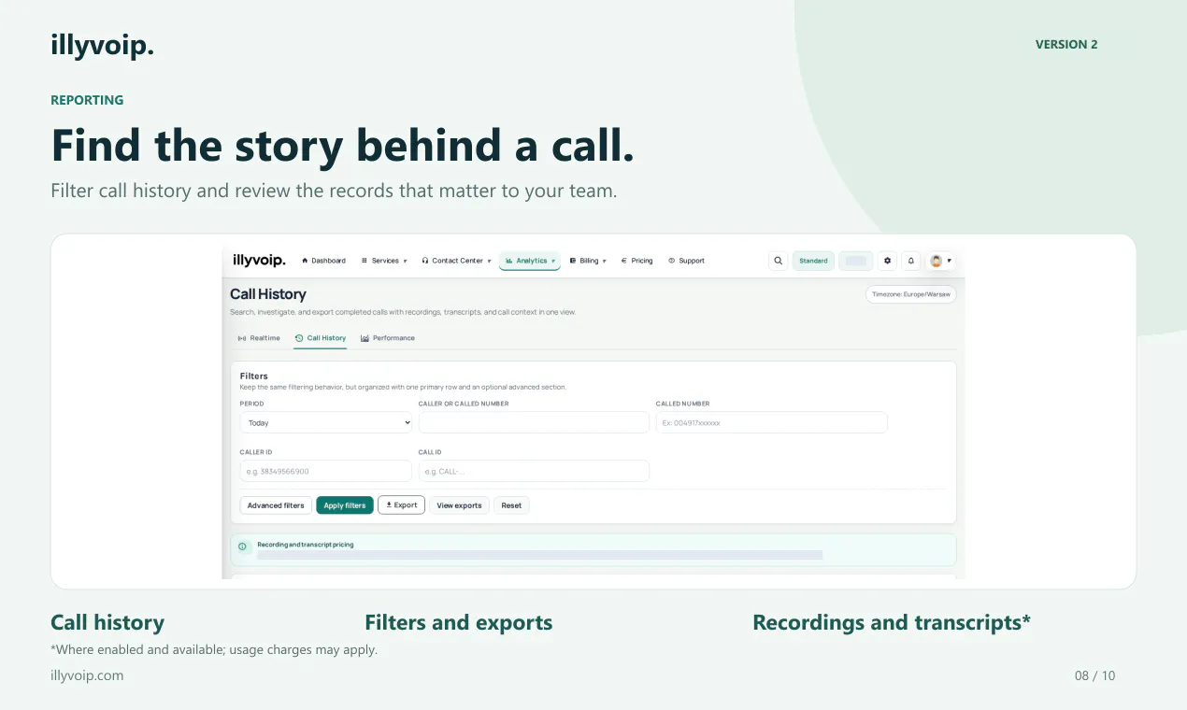Click the 'Filters' section heading
This screenshot has width=1187, height=710.
pyautogui.click(x=254, y=376)
